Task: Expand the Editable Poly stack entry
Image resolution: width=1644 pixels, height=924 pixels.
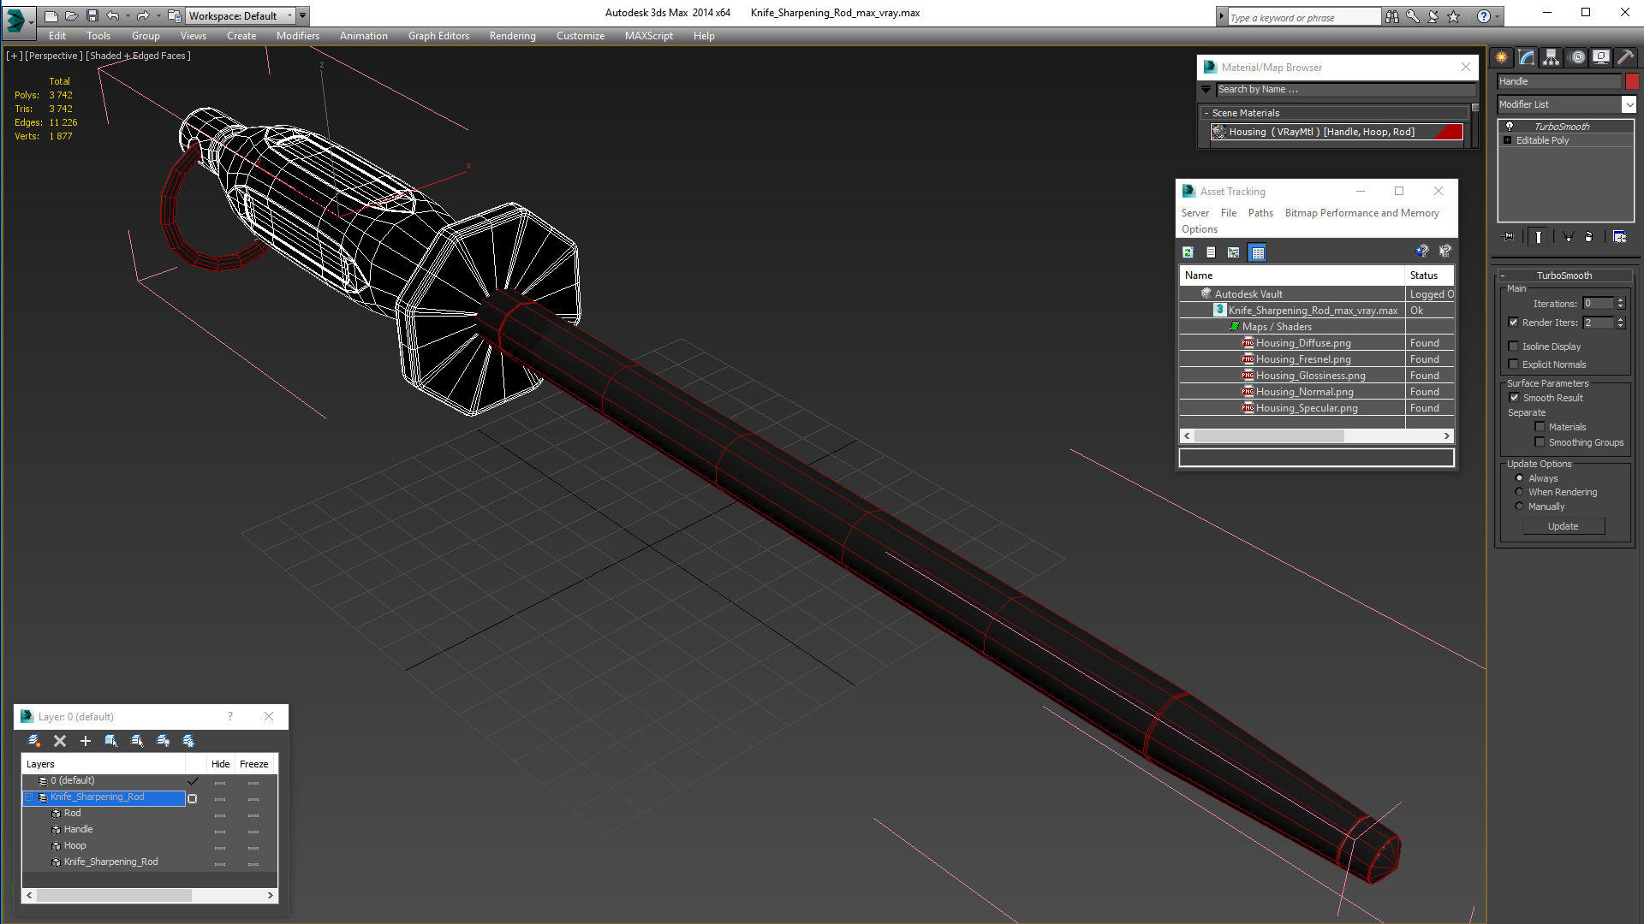Action: (1507, 140)
